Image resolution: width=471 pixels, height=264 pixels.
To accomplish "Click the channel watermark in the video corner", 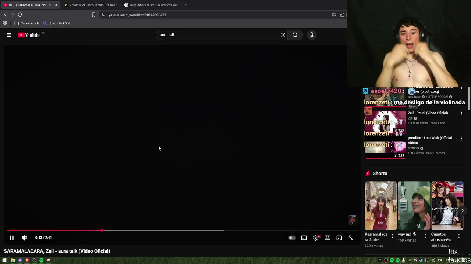I will tap(352, 220).
